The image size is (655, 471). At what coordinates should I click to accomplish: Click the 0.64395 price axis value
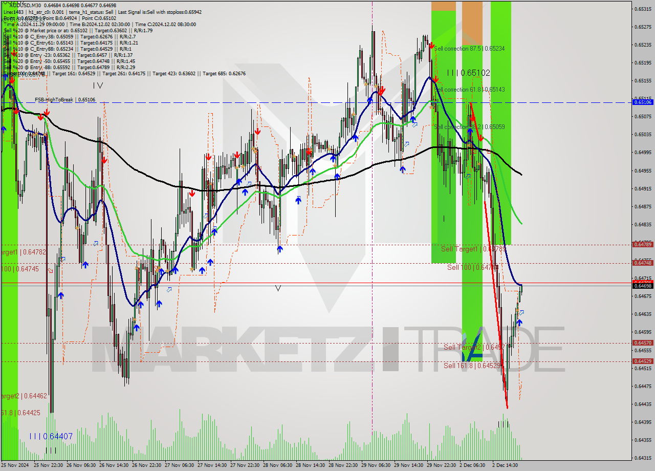[x=643, y=422]
